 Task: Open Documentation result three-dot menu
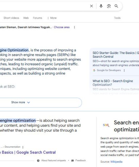(23, 147)
